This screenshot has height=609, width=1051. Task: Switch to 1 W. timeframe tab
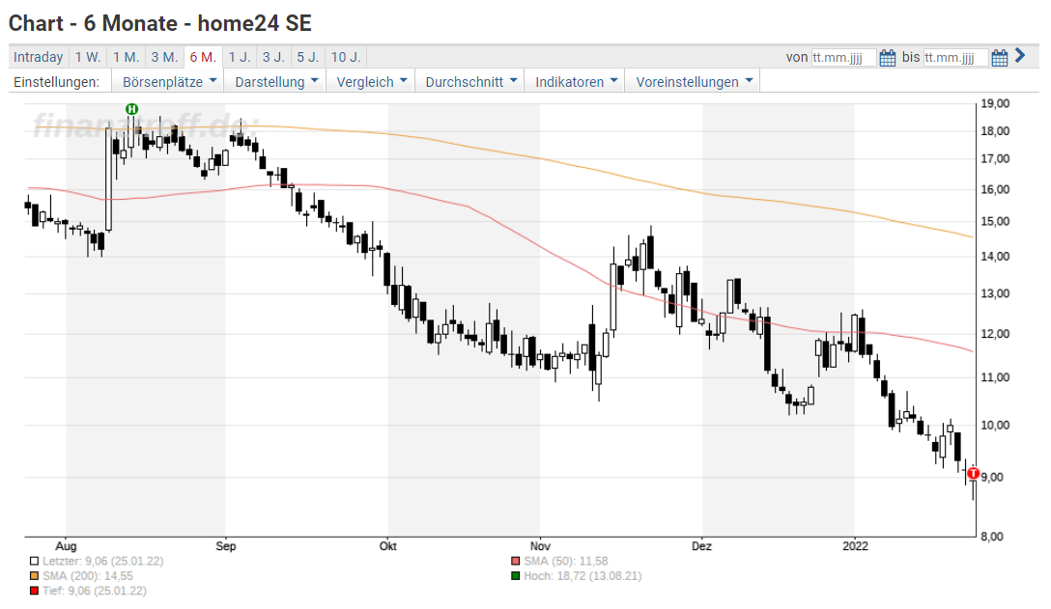click(x=88, y=57)
